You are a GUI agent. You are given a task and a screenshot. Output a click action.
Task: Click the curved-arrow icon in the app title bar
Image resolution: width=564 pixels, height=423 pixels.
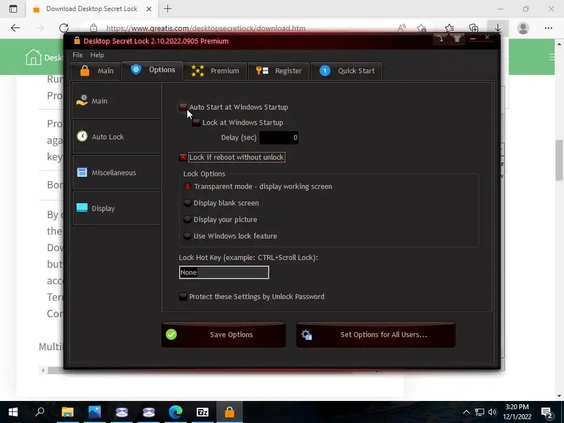pos(440,39)
